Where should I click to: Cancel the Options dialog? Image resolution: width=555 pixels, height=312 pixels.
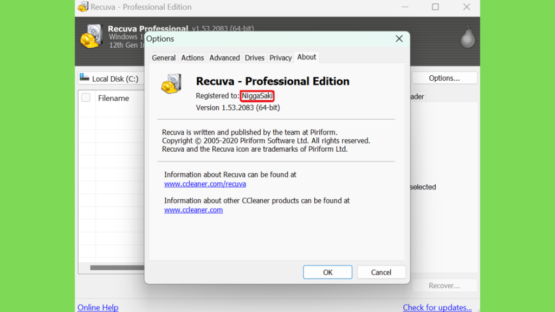point(381,272)
